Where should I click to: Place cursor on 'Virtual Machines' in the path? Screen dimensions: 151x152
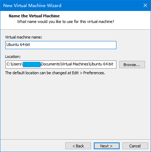[x=75, y=64]
